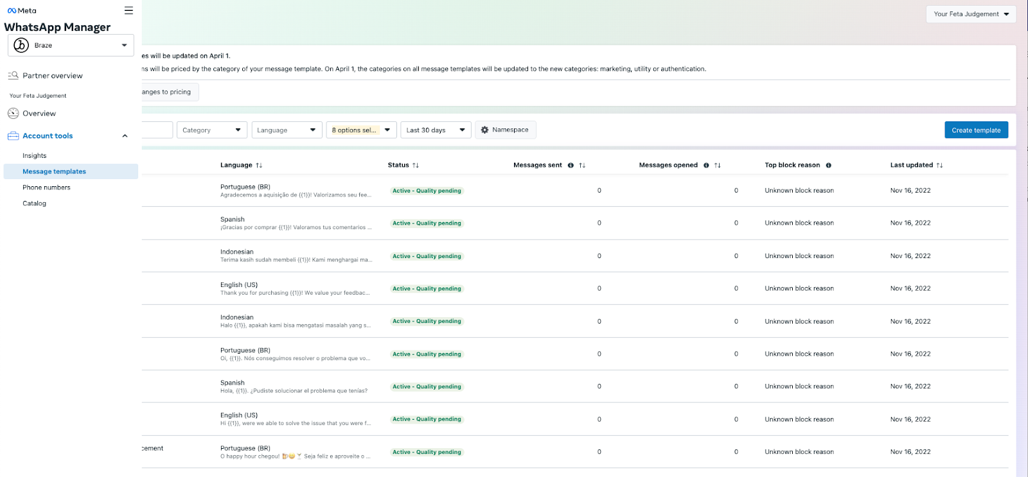Open the hamburger menu icon

tap(128, 10)
